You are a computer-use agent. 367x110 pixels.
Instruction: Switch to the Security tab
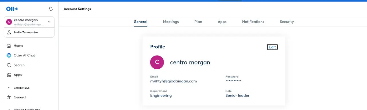(x=287, y=22)
